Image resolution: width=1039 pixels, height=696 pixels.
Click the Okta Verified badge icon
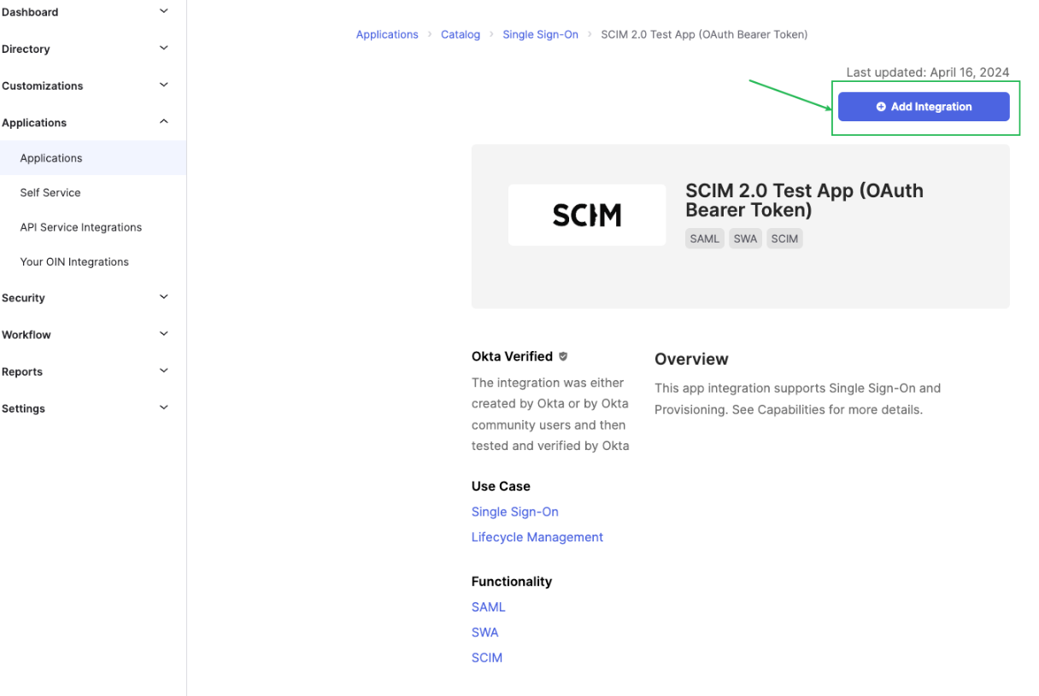tap(563, 356)
